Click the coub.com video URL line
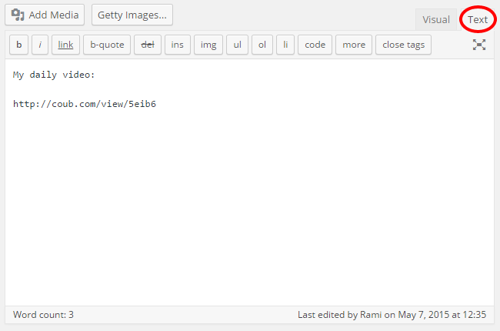 (x=85, y=104)
